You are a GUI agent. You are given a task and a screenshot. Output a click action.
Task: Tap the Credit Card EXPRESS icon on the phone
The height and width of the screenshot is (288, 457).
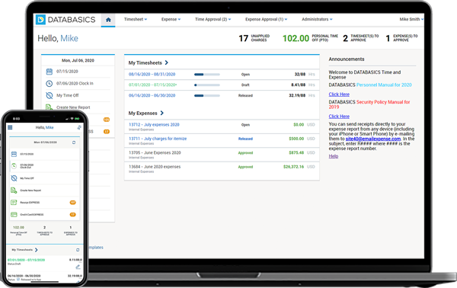click(14, 215)
